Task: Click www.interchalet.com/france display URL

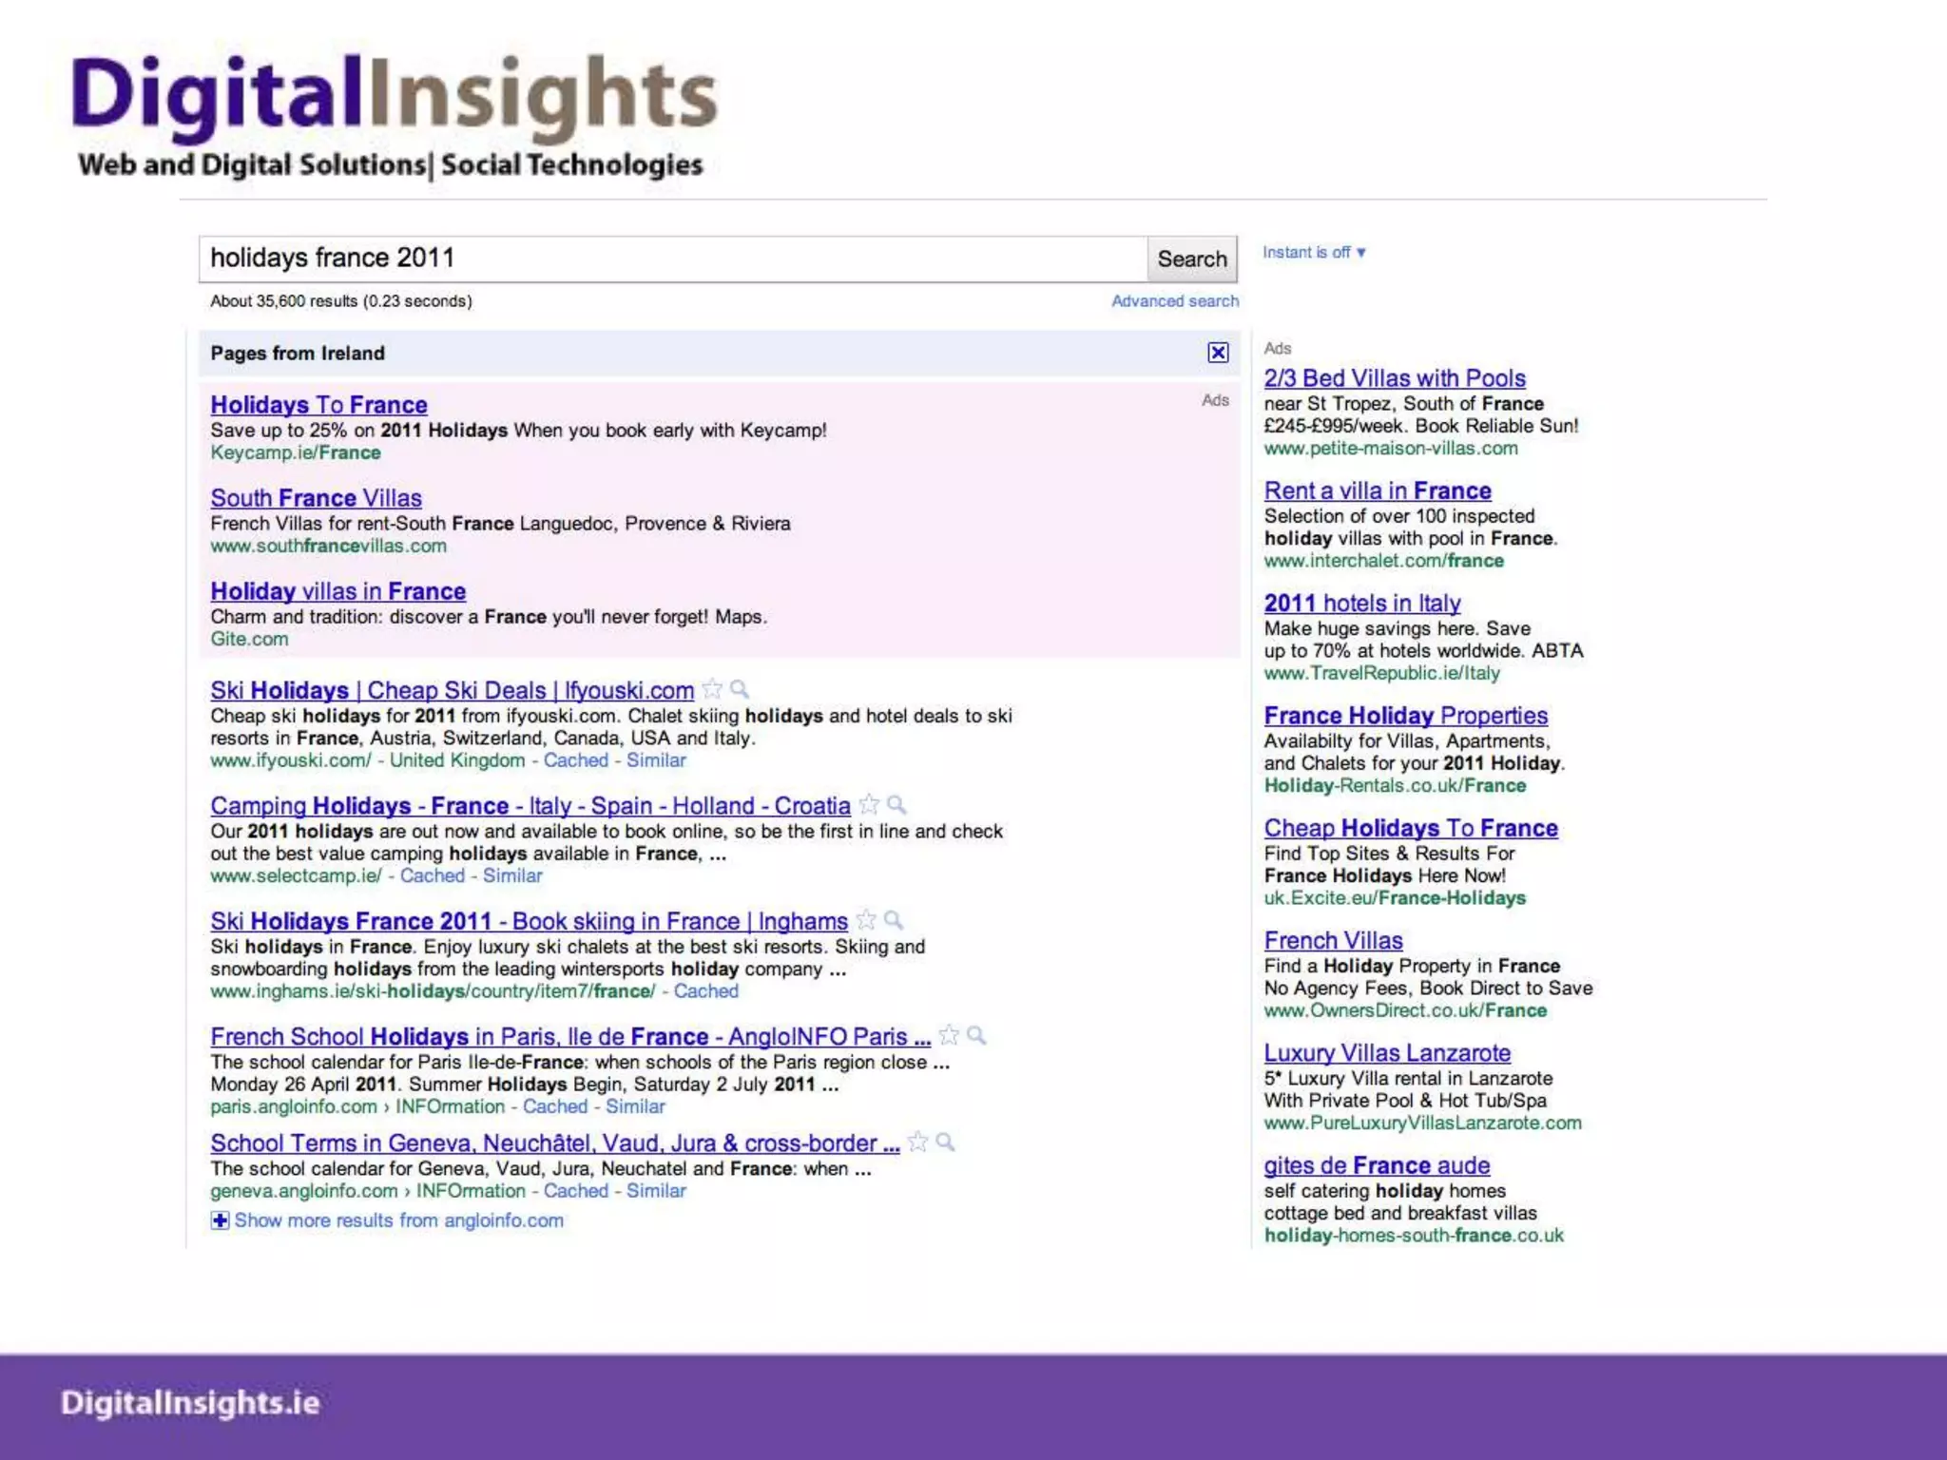Action: pos(1384,561)
